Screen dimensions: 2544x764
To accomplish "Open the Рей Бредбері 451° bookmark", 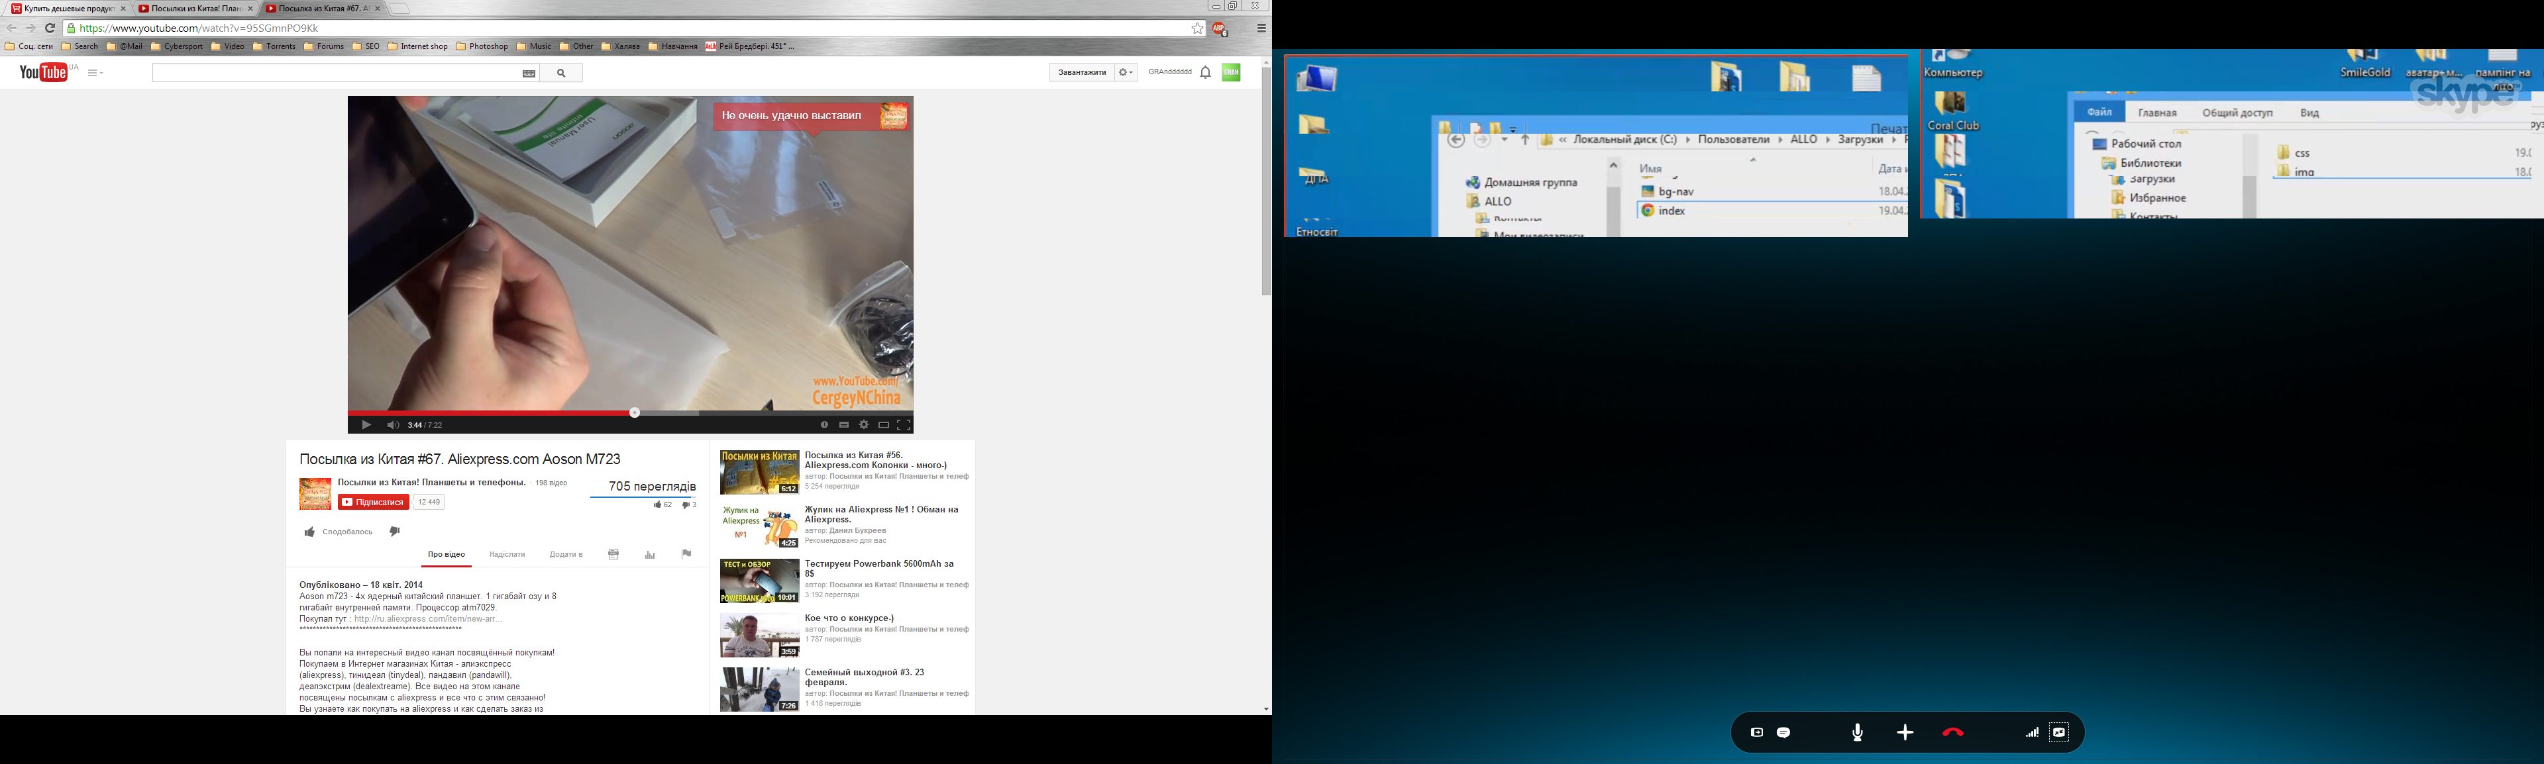I will click(749, 46).
